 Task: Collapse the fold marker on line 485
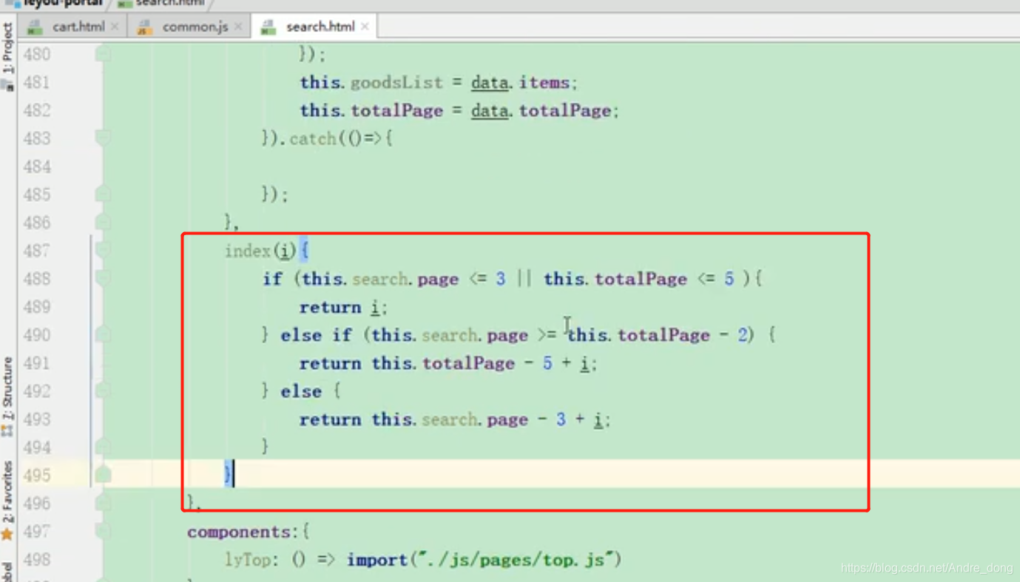[103, 194]
